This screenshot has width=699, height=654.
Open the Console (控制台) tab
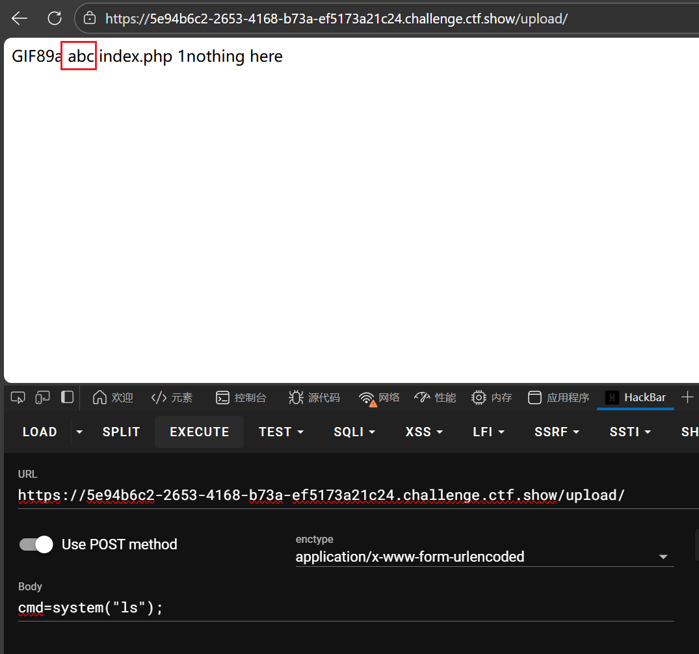coord(241,397)
